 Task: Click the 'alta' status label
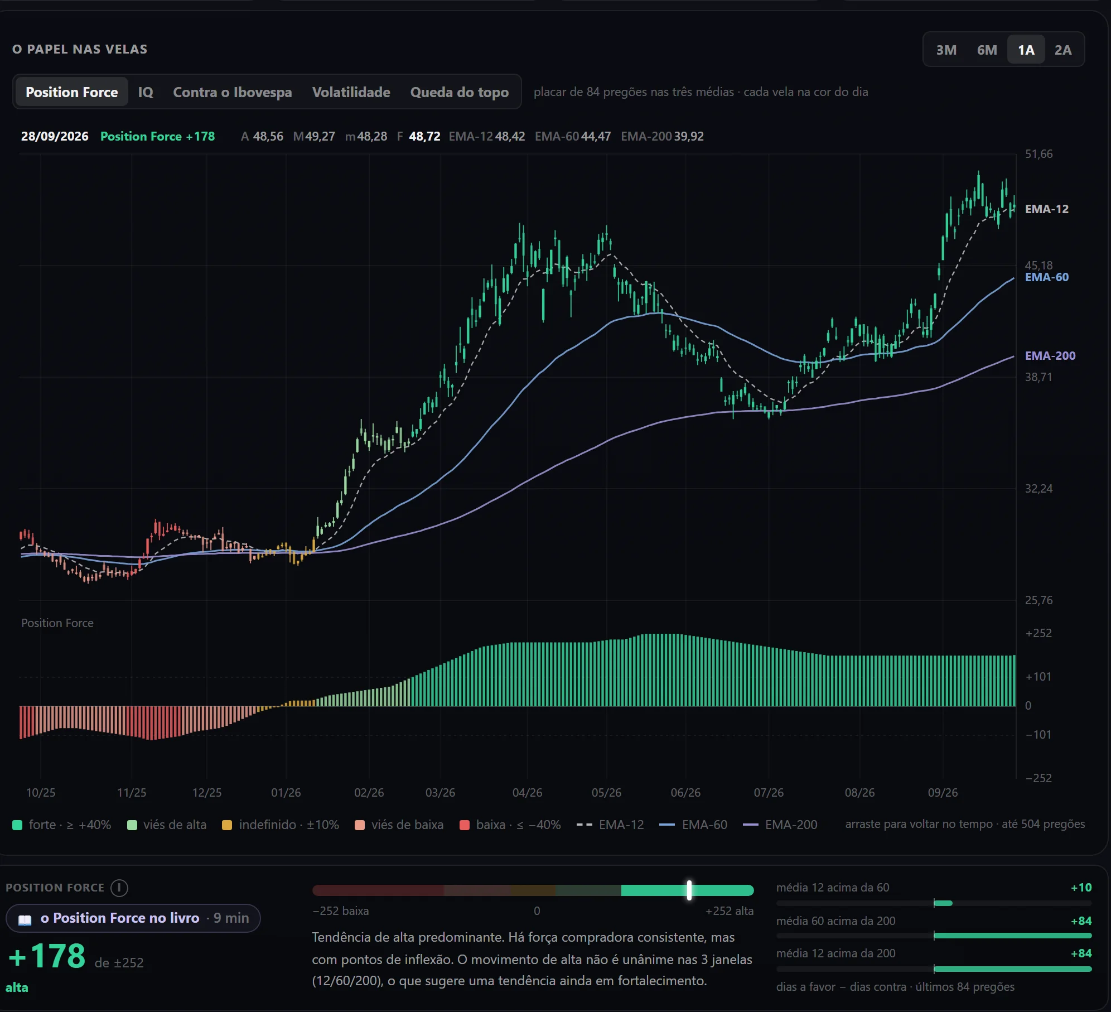pyautogui.click(x=17, y=988)
